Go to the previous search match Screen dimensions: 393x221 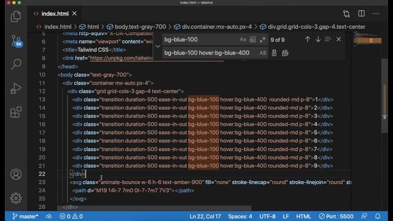[308, 39]
